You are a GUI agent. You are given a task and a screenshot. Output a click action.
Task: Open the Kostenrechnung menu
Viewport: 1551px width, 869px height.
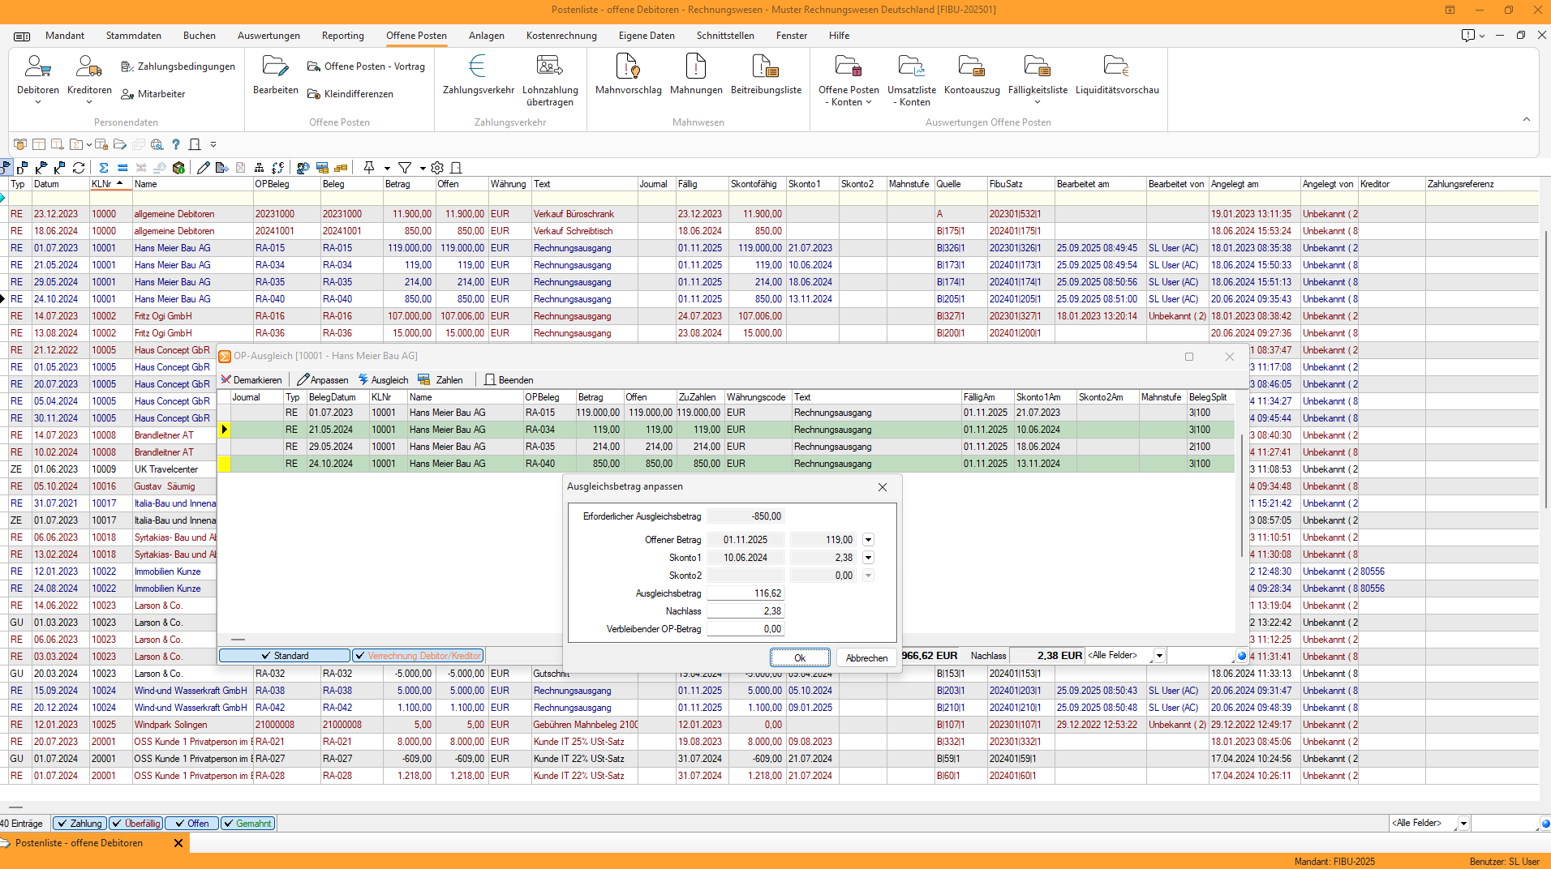pyautogui.click(x=561, y=36)
